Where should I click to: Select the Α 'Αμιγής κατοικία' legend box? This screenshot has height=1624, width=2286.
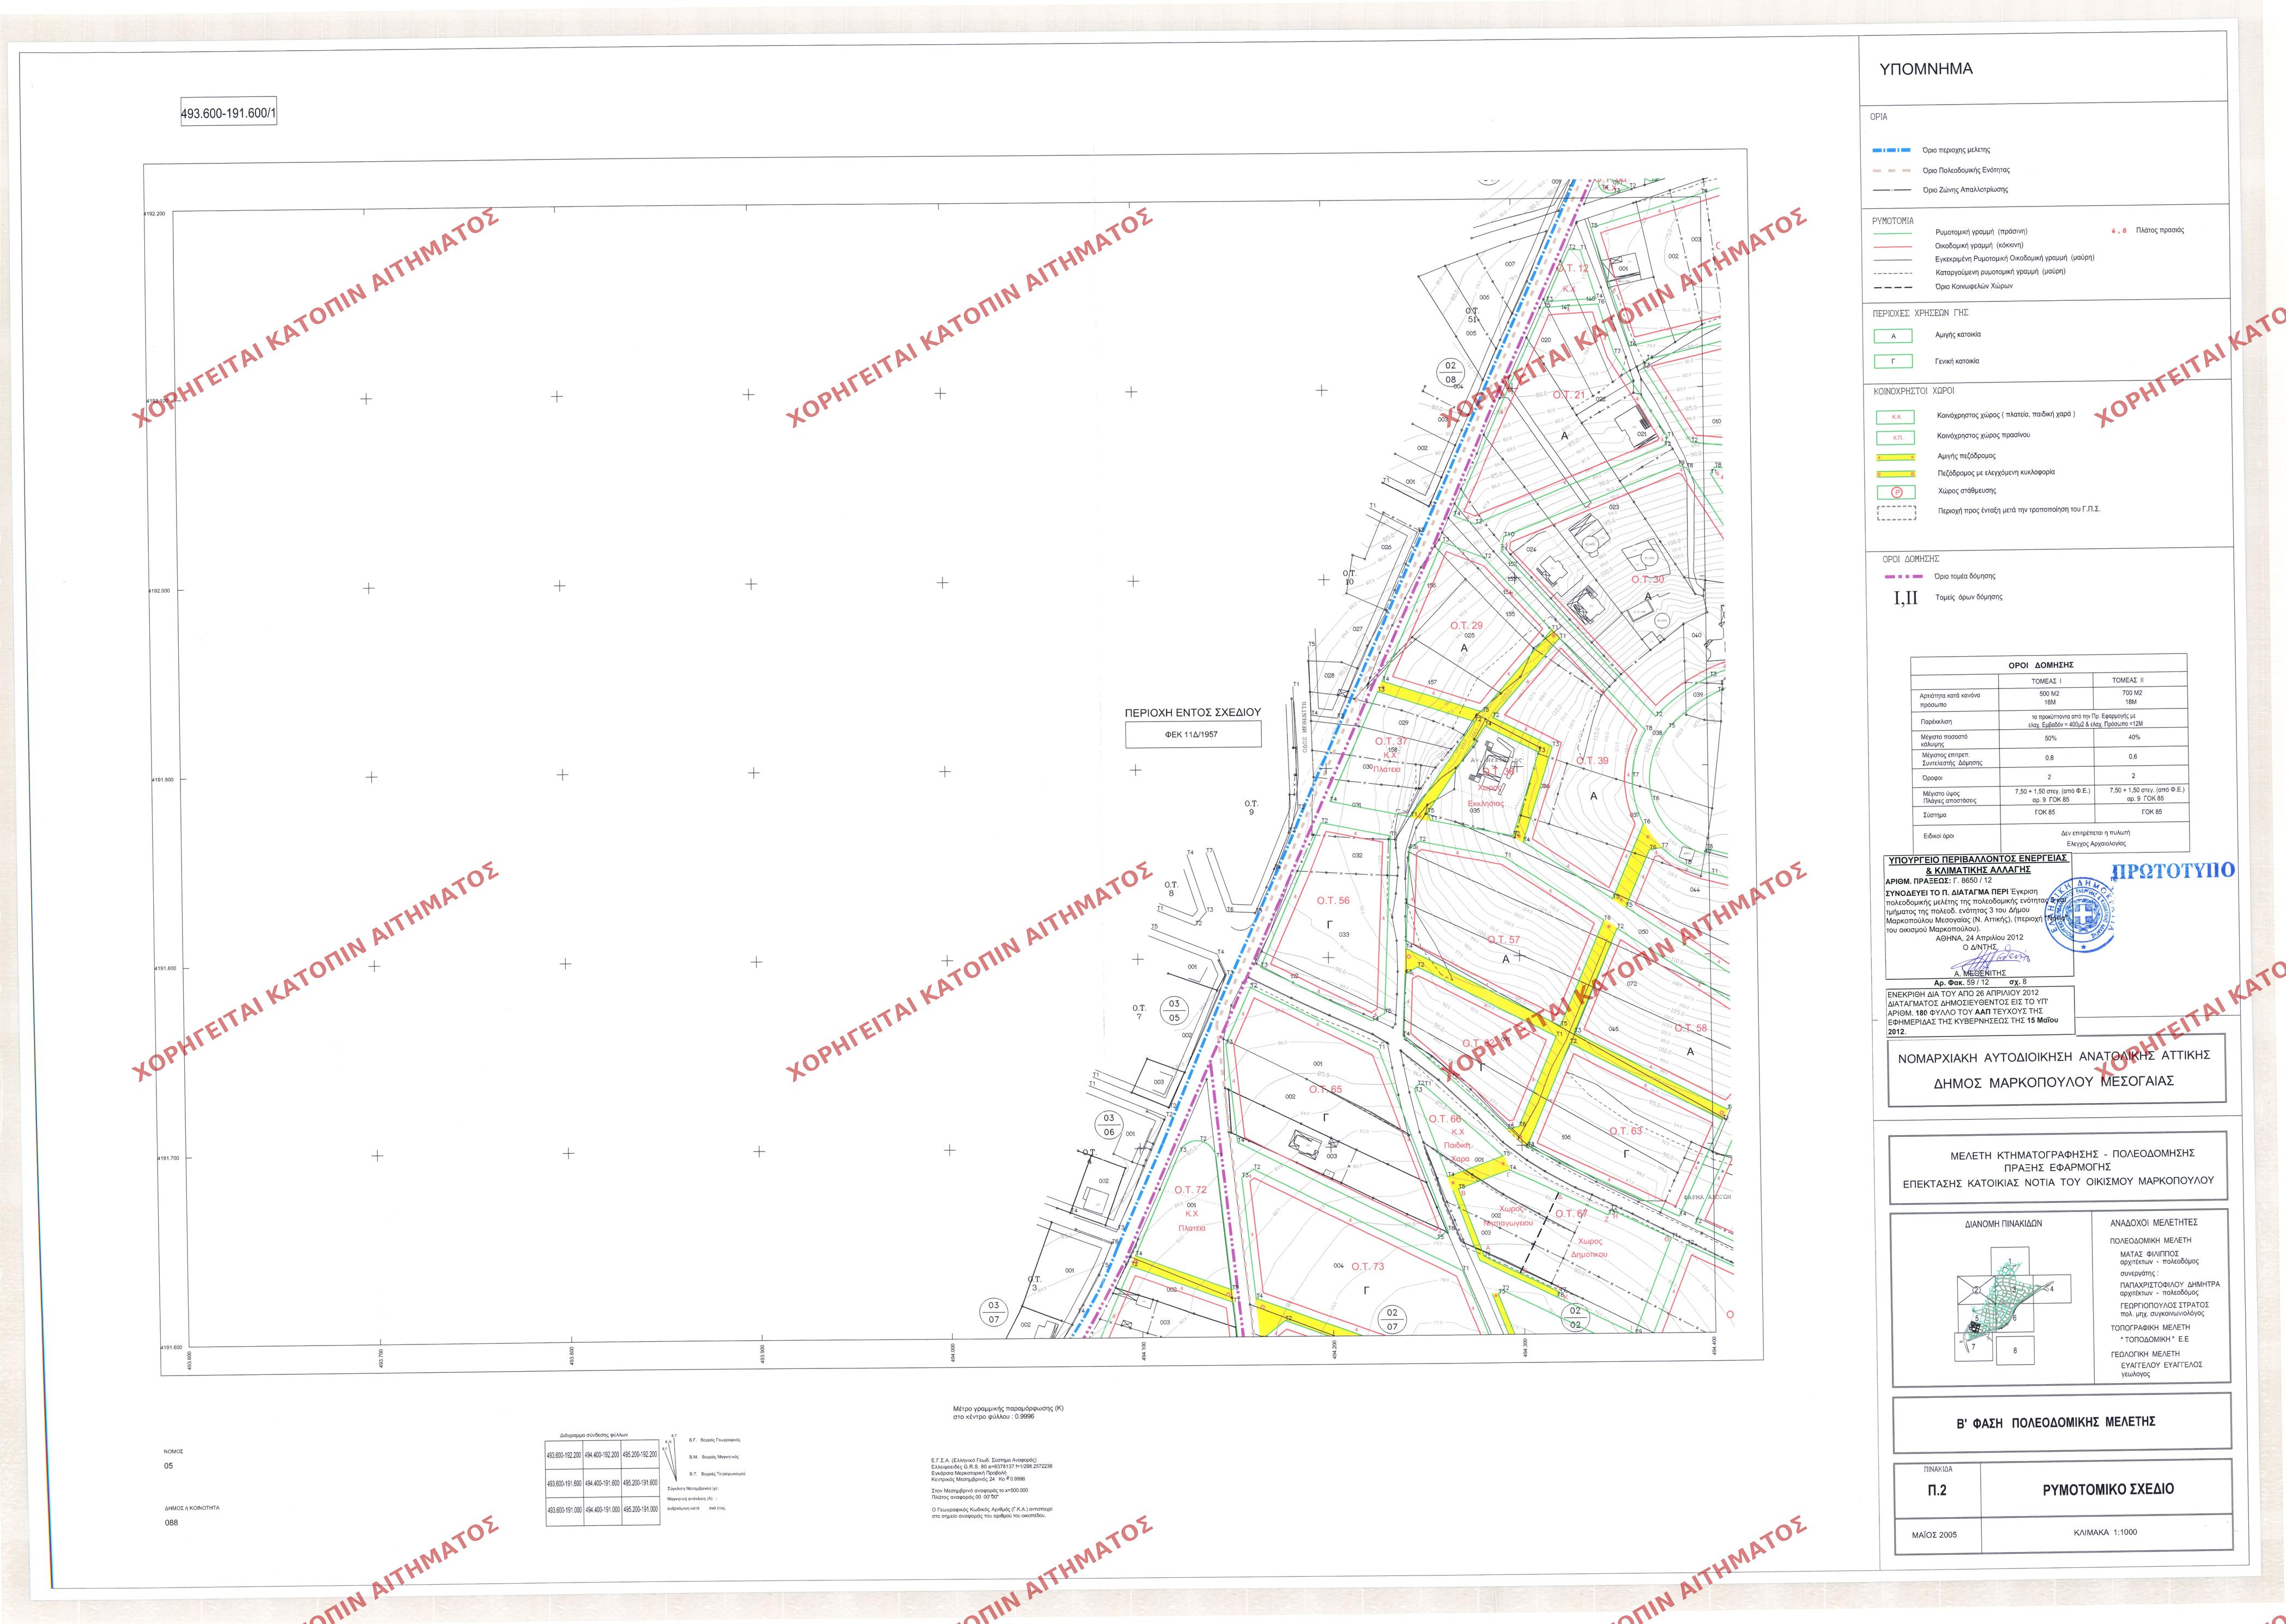coord(1893,335)
